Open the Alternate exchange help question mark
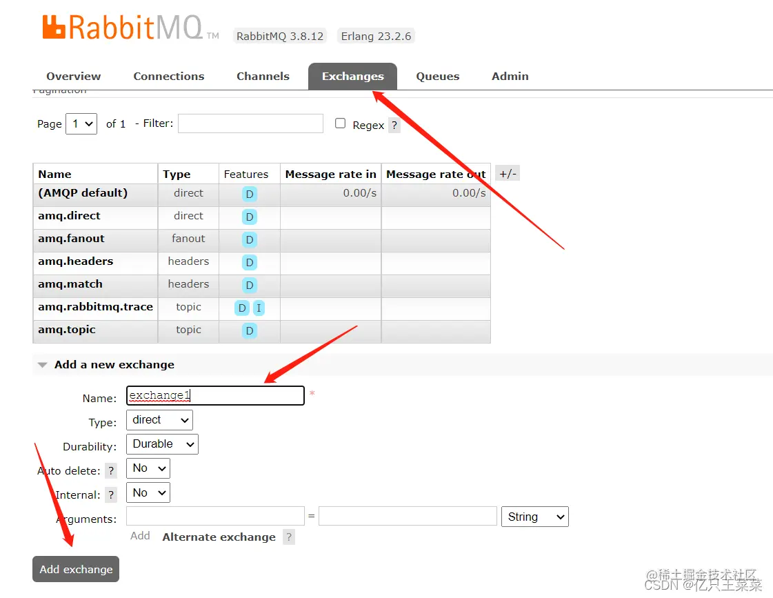 pyautogui.click(x=289, y=537)
